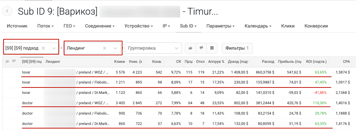Open the Sub ID tab menu
356x131 pixels.
point(188,26)
